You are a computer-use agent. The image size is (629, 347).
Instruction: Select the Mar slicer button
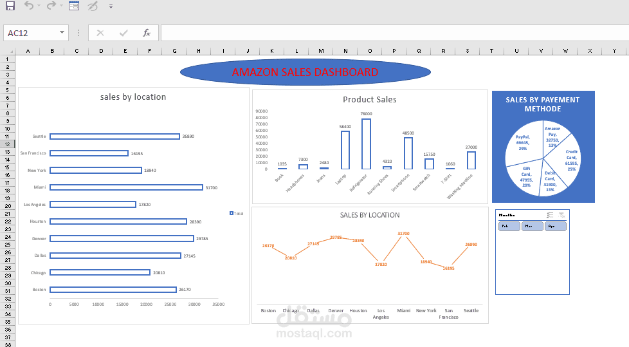[533, 226]
